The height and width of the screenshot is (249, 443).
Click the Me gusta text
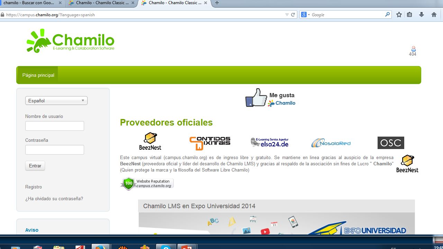282,95
